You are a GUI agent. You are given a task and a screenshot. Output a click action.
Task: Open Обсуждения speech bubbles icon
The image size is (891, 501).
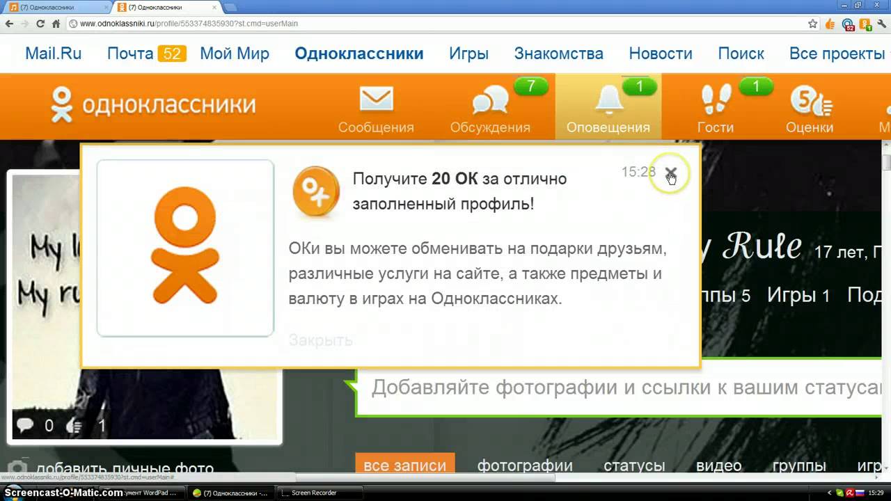[490, 100]
